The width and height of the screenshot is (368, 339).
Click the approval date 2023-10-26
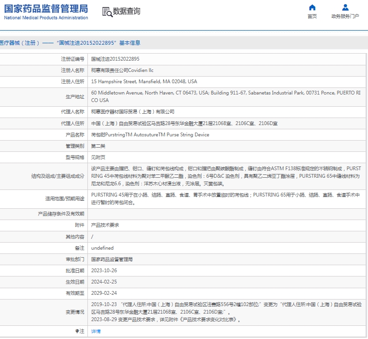104,270
